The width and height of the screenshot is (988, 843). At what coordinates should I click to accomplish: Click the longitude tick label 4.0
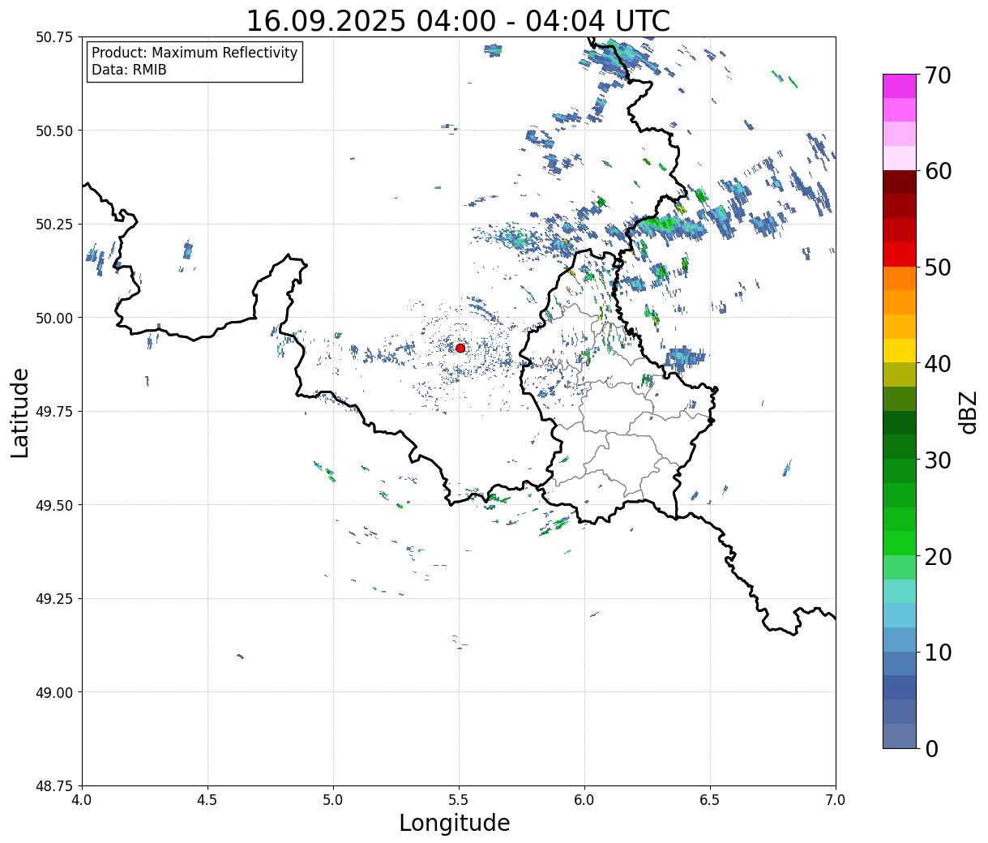coord(82,800)
